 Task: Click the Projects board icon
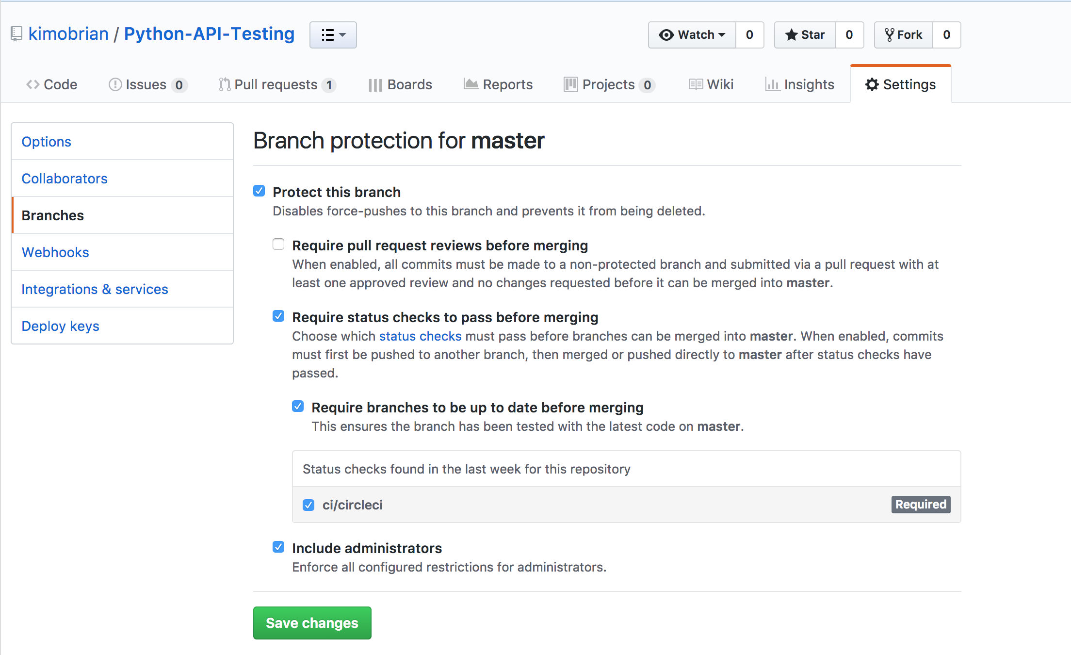pos(571,84)
